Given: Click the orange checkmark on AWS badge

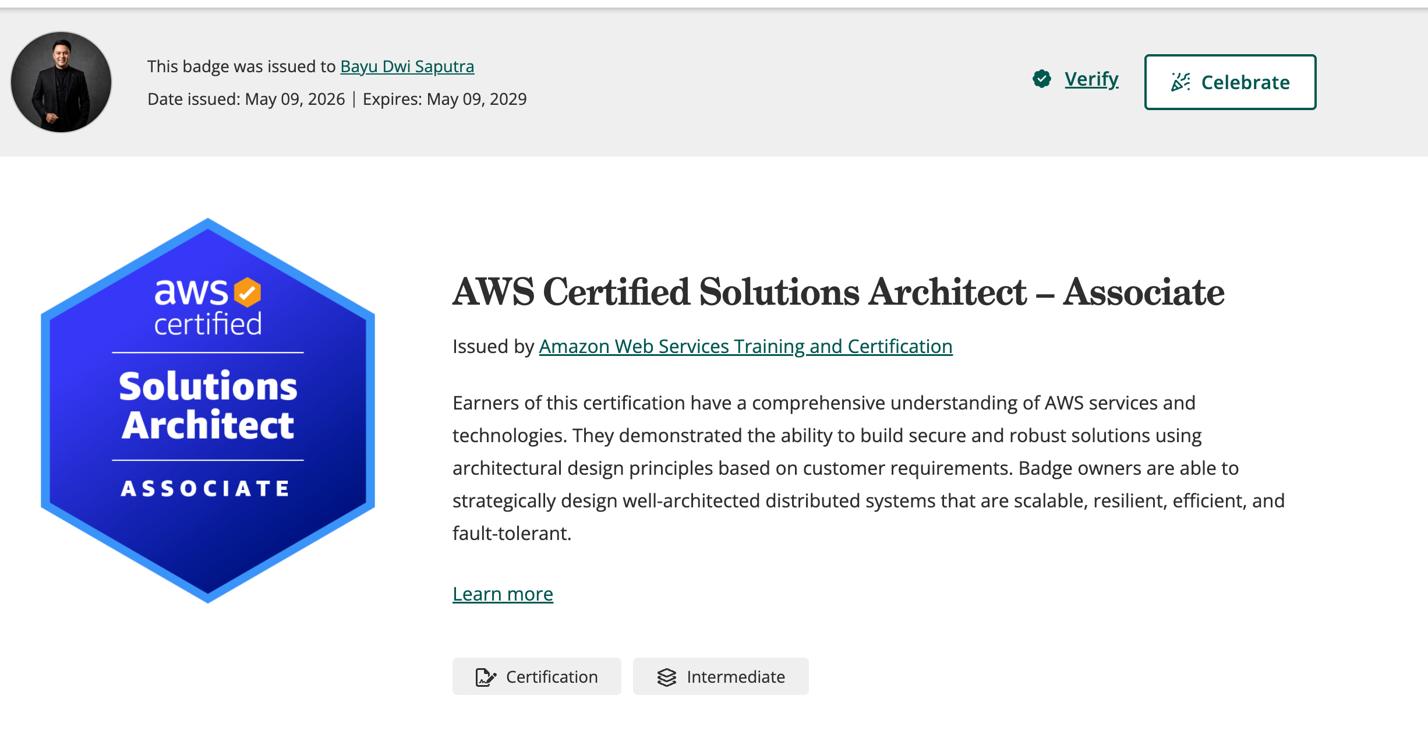Looking at the screenshot, I should tap(248, 292).
